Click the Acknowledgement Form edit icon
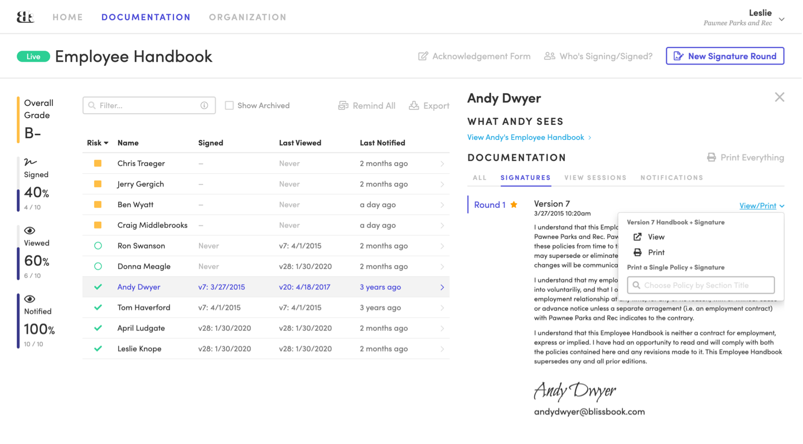Screen dimensions: 803x444 [x=423, y=56]
